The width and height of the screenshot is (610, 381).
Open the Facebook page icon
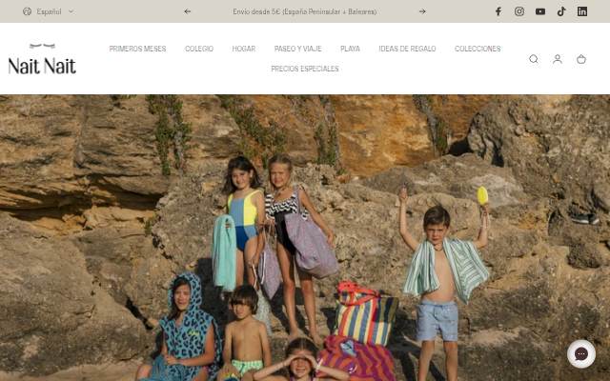point(498,11)
